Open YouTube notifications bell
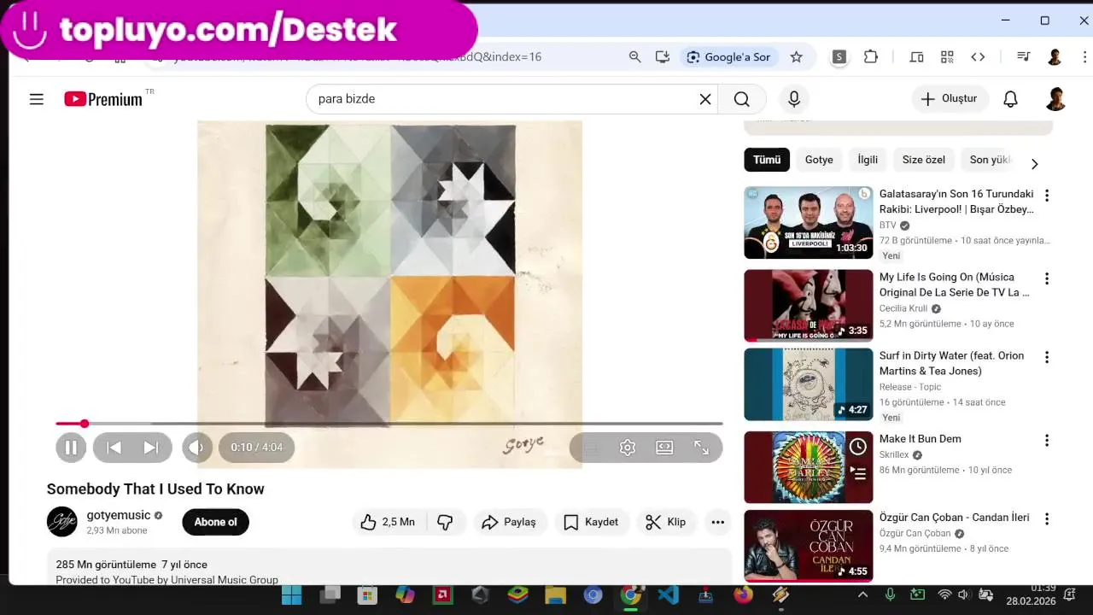Viewport: 1093px width, 615px height. click(1010, 99)
